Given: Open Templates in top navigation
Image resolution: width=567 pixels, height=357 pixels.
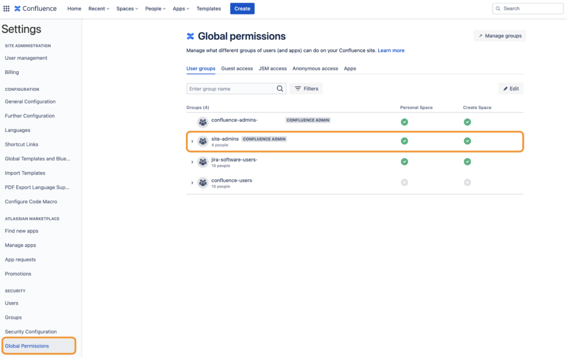Looking at the screenshot, I should tap(209, 9).
